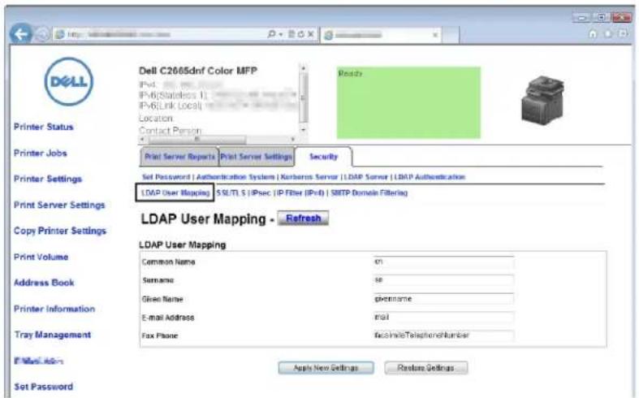Viewport: 639px width, 398px height.
Task: Click the browser forward arrow button
Action: (x=42, y=35)
